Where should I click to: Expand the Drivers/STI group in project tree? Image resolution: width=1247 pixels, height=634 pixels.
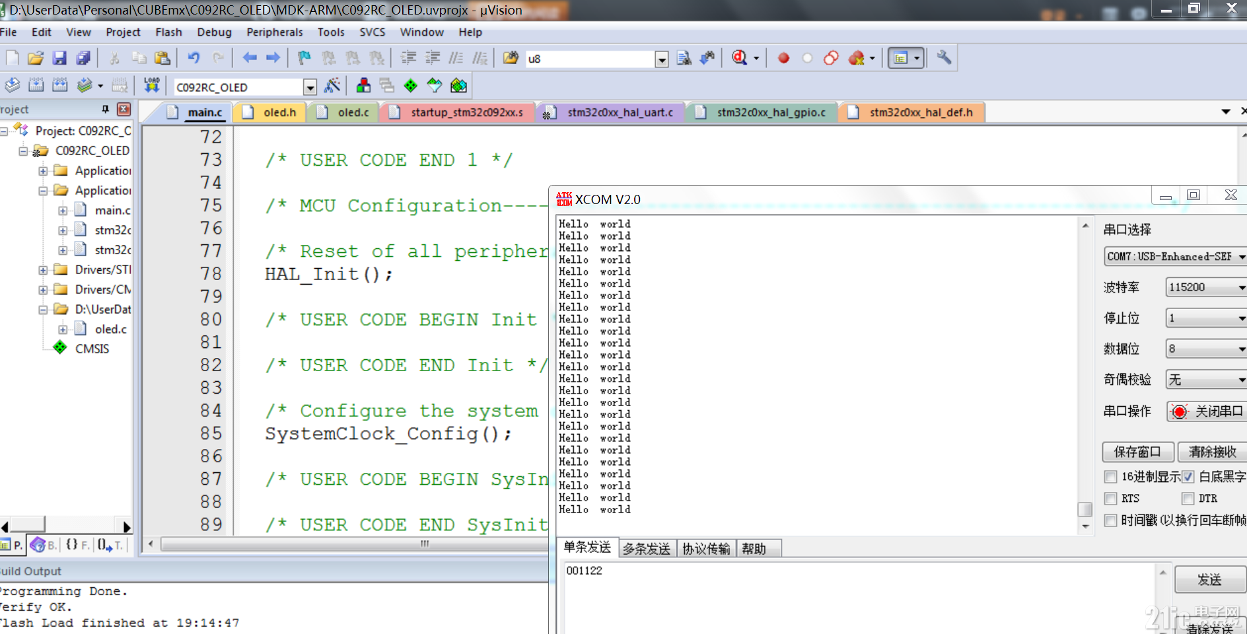click(43, 270)
